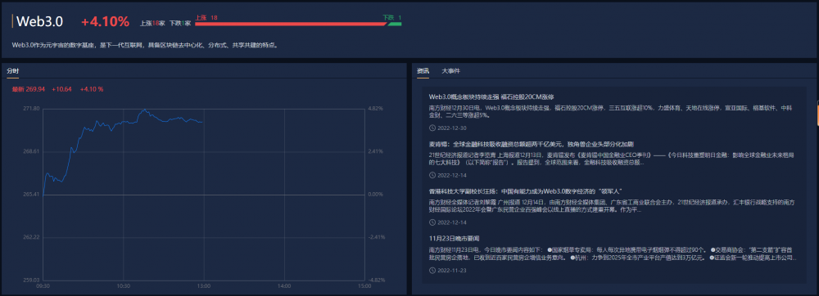Click the 上涨18家 count label
This screenshot has width=819, height=296.
pyautogui.click(x=152, y=24)
